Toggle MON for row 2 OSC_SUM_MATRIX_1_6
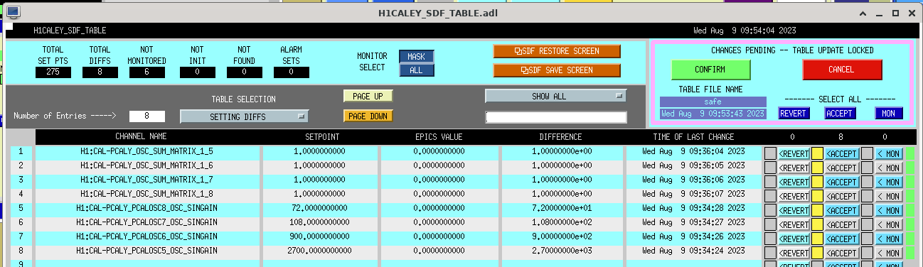 pyautogui.click(x=889, y=168)
